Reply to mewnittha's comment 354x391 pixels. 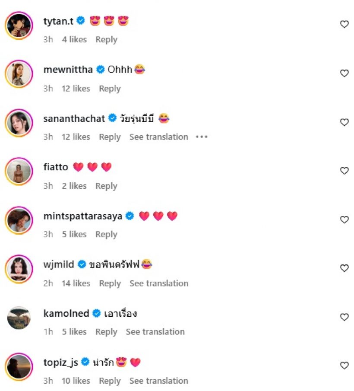pos(109,89)
